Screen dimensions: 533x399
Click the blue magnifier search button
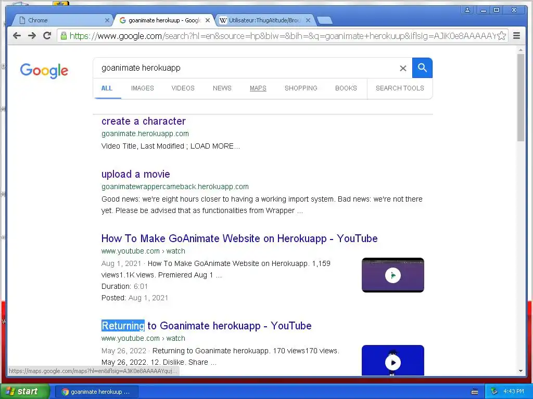tap(422, 68)
